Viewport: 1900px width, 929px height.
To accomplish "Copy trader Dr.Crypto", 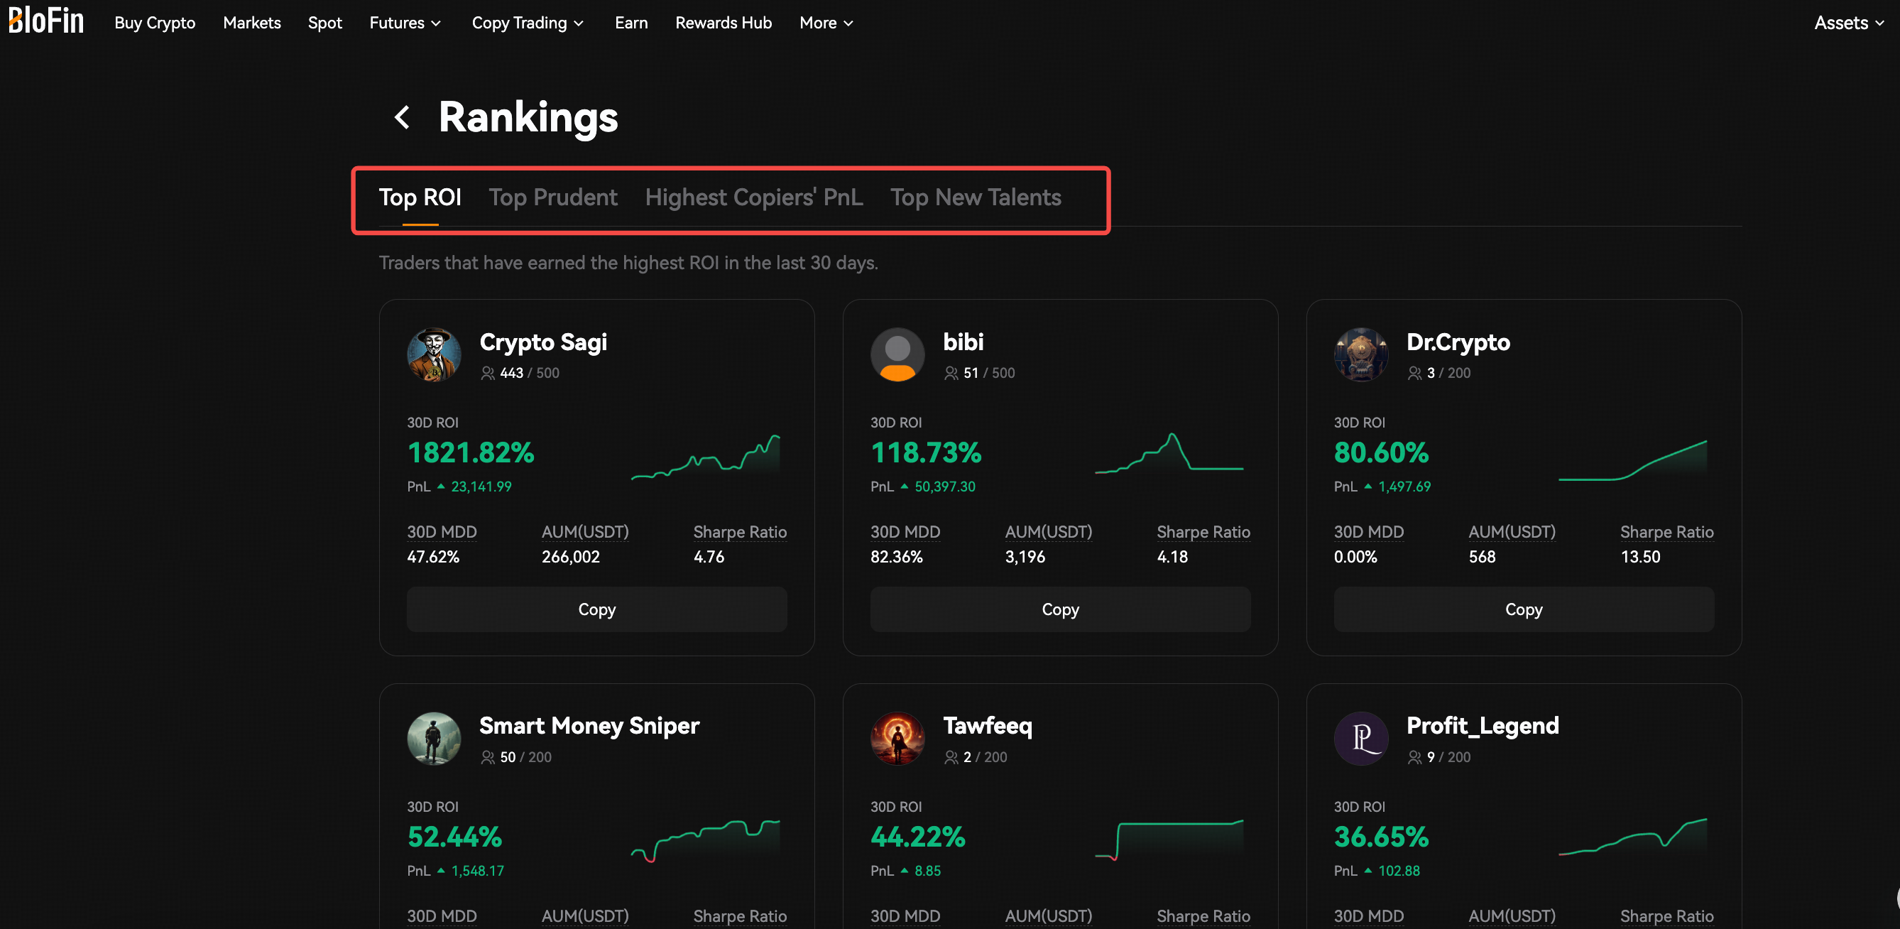I will 1524,609.
